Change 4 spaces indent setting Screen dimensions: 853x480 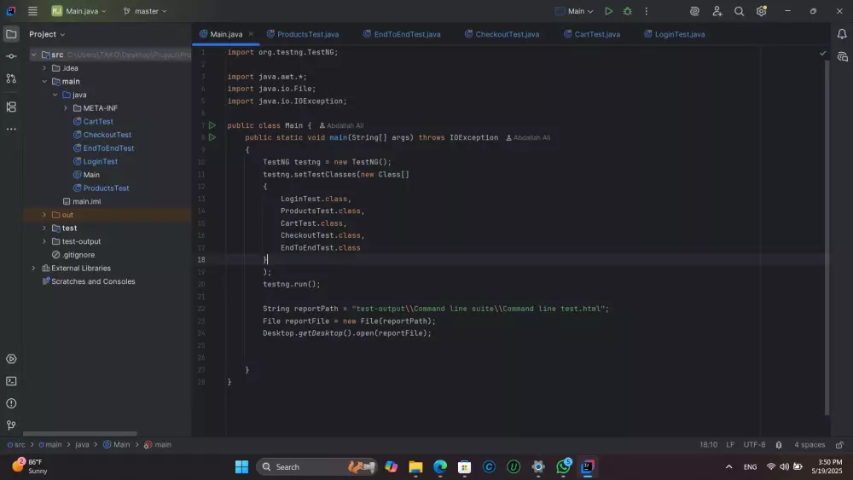point(809,445)
